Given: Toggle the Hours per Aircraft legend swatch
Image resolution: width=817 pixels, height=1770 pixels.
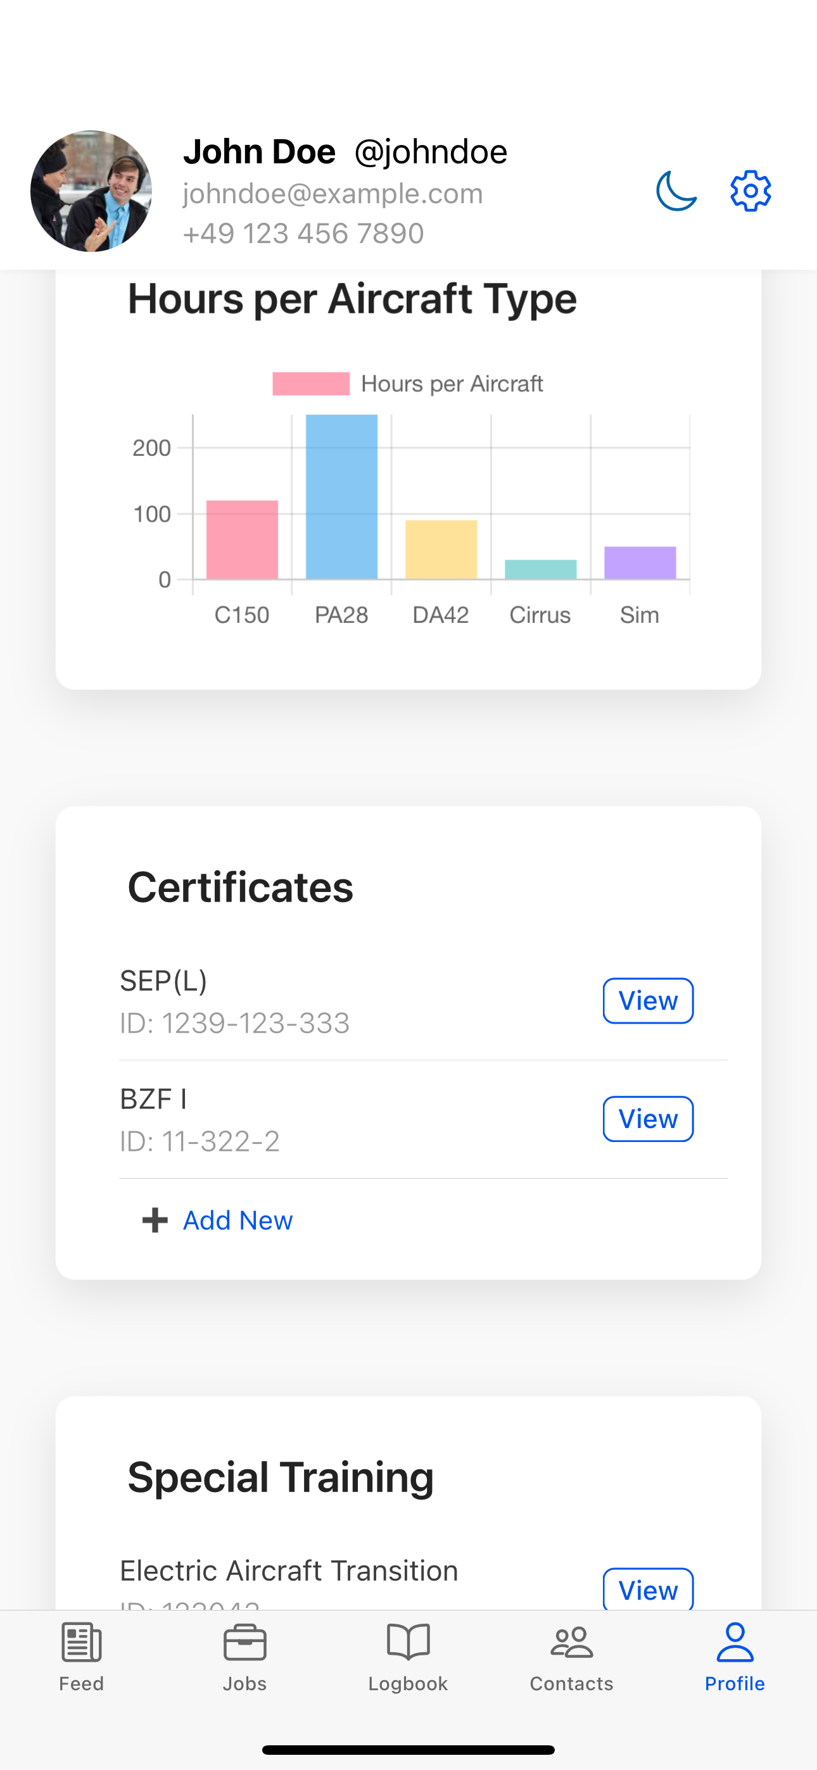Looking at the screenshot, I should click(x=311, y=384).
